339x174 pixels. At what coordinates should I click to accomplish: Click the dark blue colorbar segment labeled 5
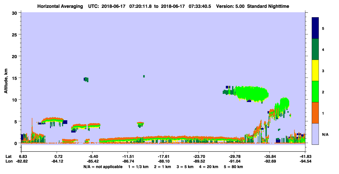(x=315, y=28)
